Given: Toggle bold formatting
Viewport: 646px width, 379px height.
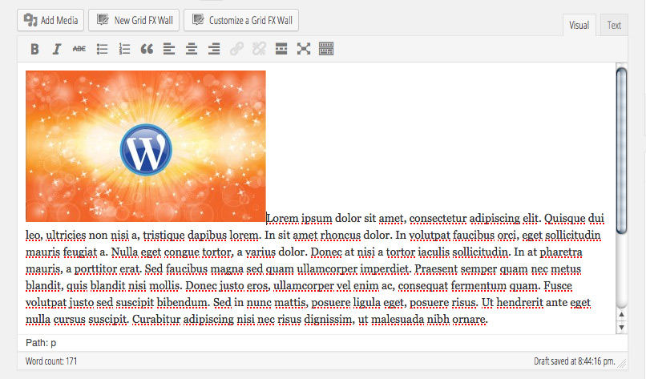Looking at the screenshot, I should pyautogui.click(x=34, y=49).
